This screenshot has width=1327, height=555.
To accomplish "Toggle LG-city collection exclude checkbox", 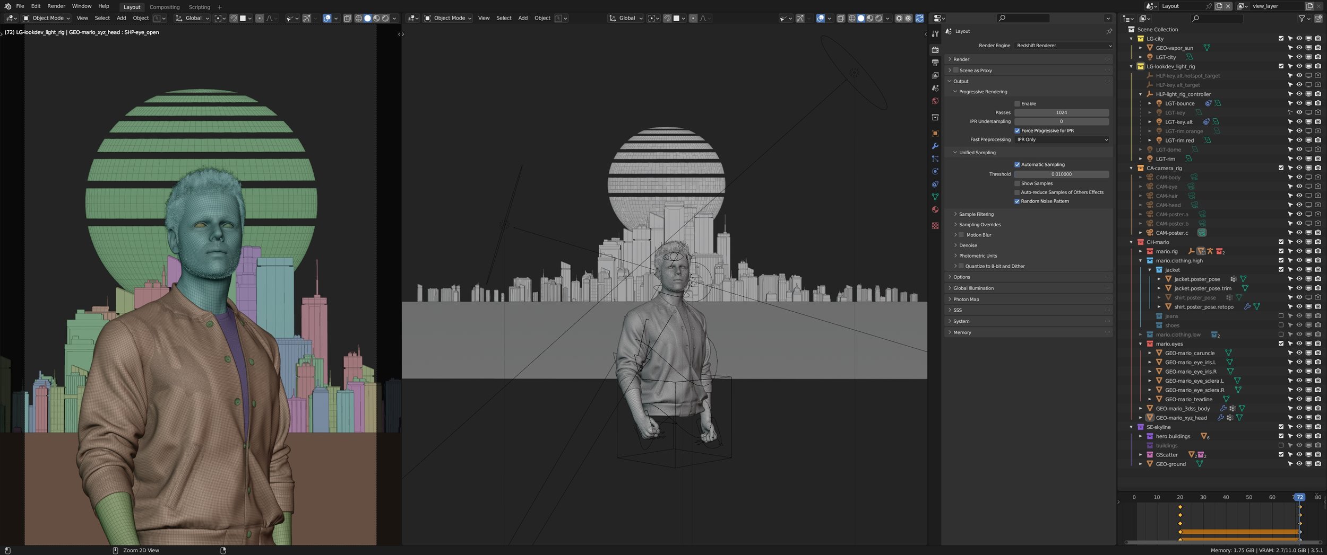I will 1281,39.
